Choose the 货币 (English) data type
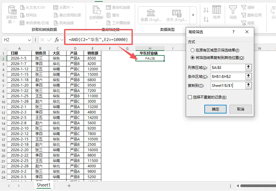Image resolution: width=276 pixels, height=191 pixels. [177, 15]
